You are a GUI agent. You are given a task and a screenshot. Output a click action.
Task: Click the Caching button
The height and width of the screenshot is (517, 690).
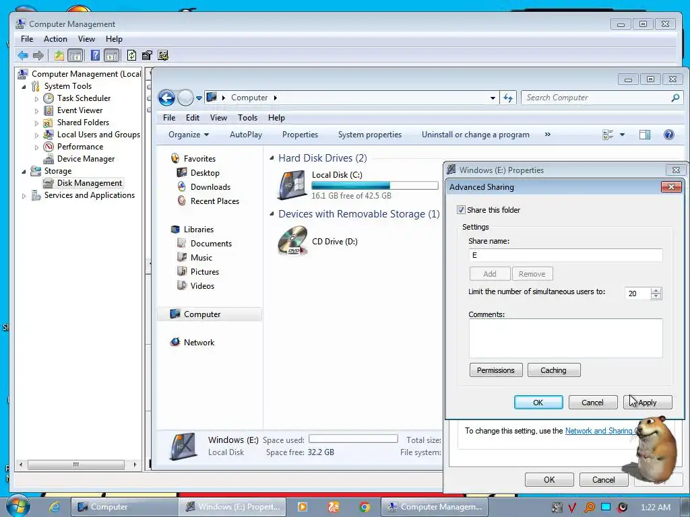coord(554,370)
